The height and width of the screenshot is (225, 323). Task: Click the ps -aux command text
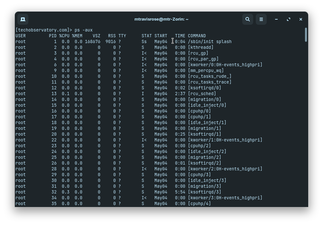tap(84, 30)
